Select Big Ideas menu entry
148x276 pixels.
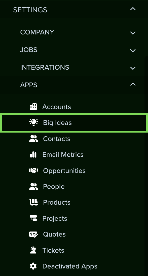pos(74,123)
